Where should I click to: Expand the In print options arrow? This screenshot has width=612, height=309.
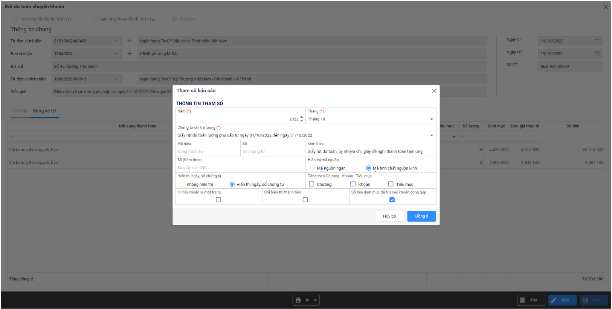[x=316, y=300]
